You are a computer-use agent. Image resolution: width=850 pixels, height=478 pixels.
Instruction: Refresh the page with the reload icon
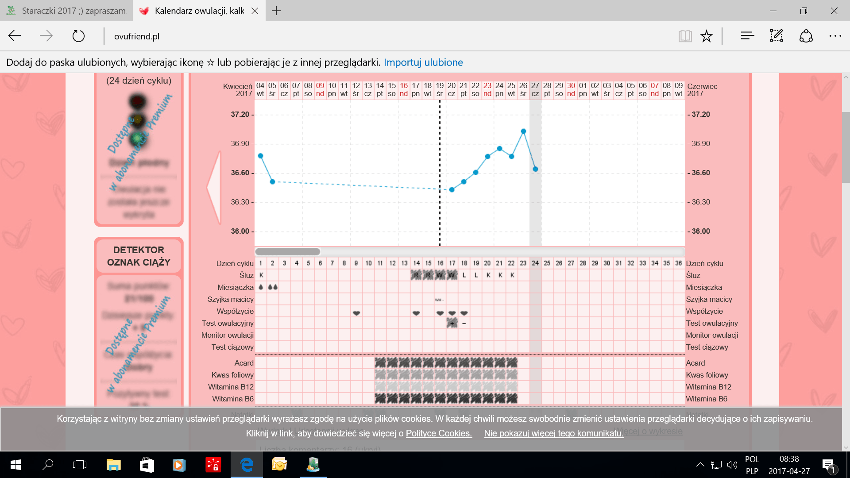pyautogui.click(x=78, y=36)
